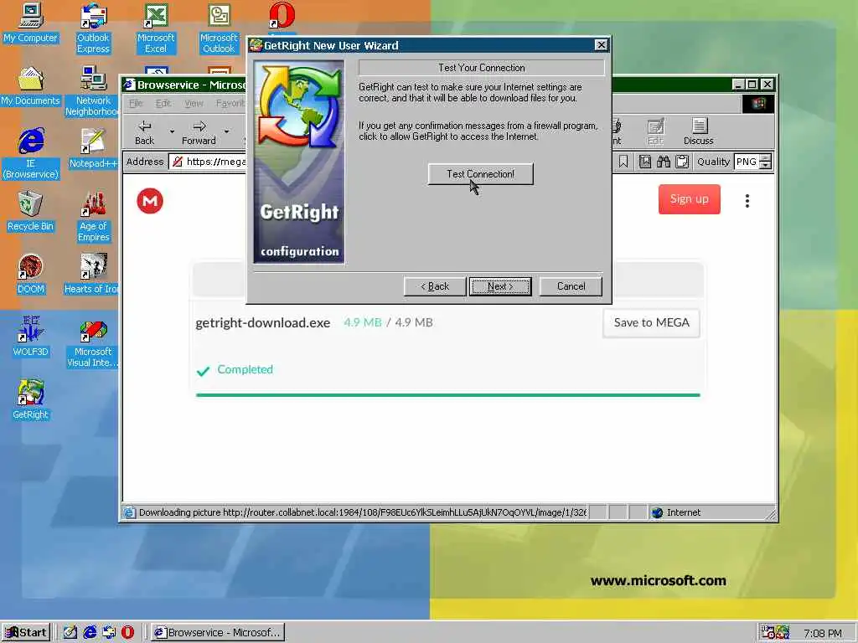
Task: Click the Discuss toolbar button
Action: pyautogui.click(x=699, y=131)
